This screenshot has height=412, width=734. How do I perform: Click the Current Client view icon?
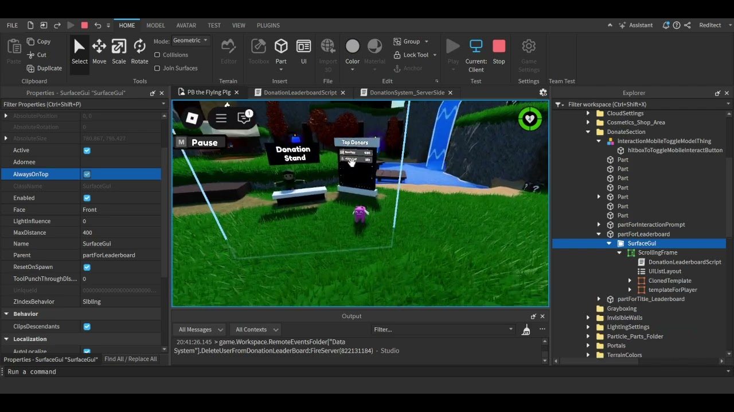476,47
